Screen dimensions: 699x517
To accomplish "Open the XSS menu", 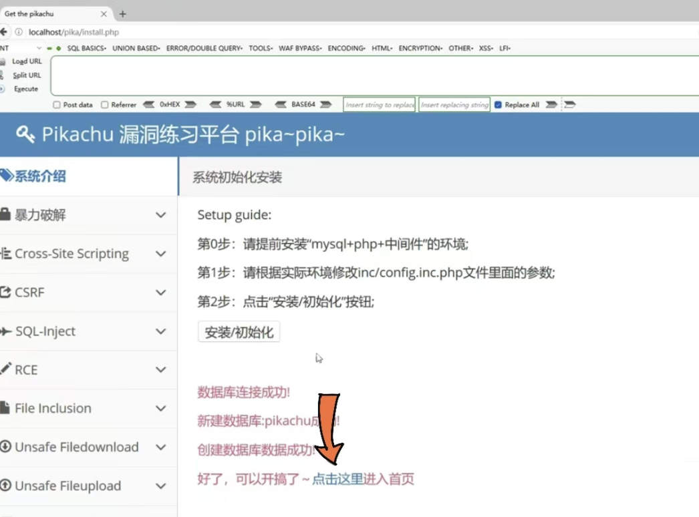I will point(486,48).
